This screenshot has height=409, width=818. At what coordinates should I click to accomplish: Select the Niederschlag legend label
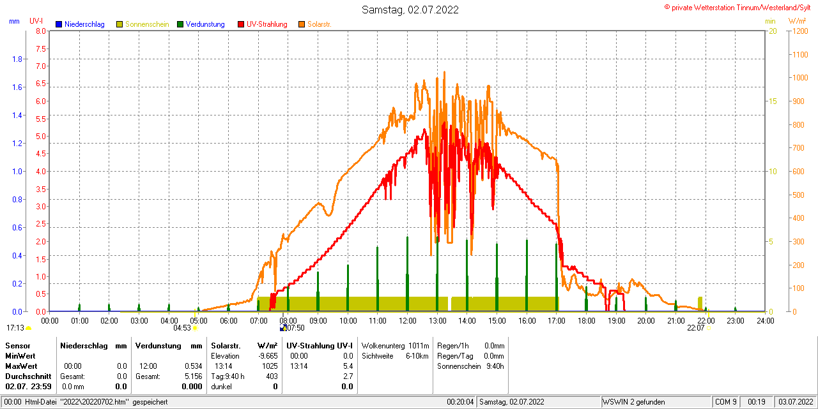point(84,24)
